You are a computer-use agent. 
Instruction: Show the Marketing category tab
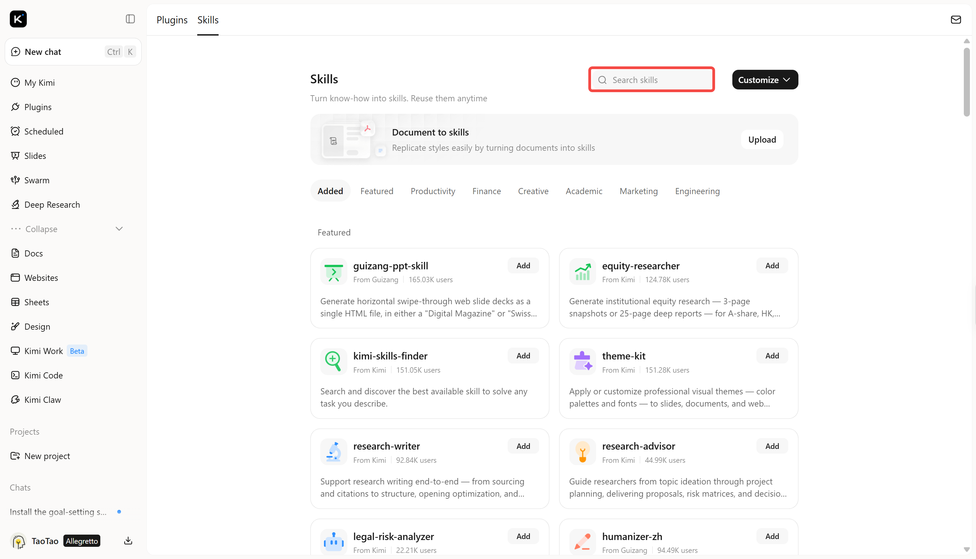pos(638,191)
